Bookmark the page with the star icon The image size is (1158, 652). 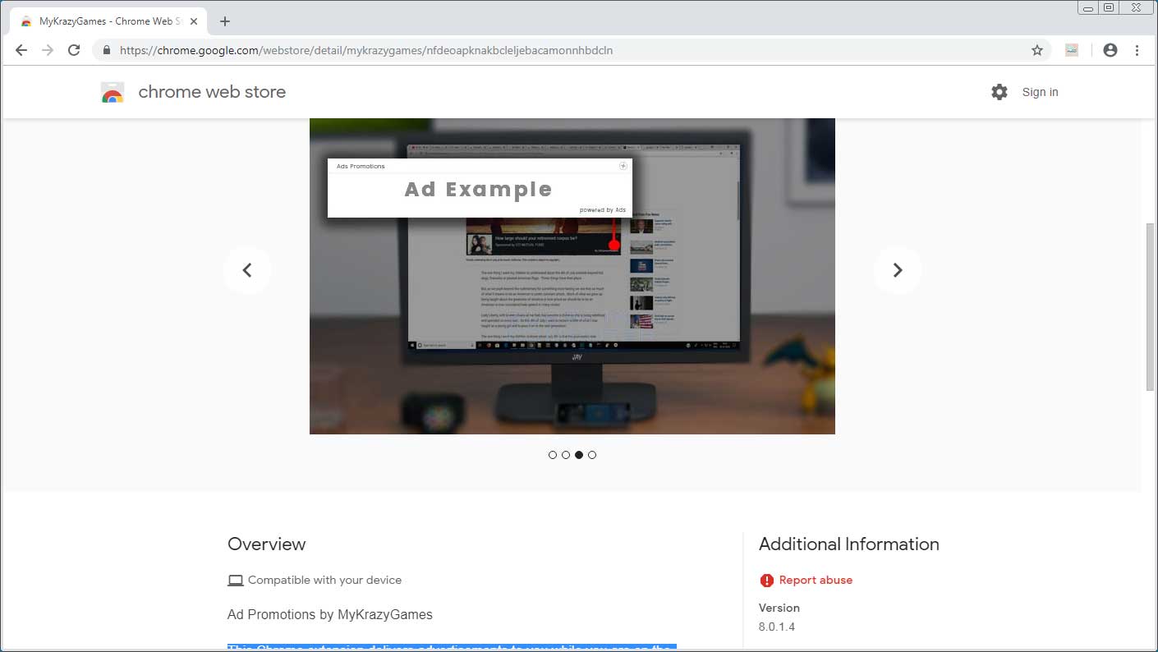click(1037, 50)
